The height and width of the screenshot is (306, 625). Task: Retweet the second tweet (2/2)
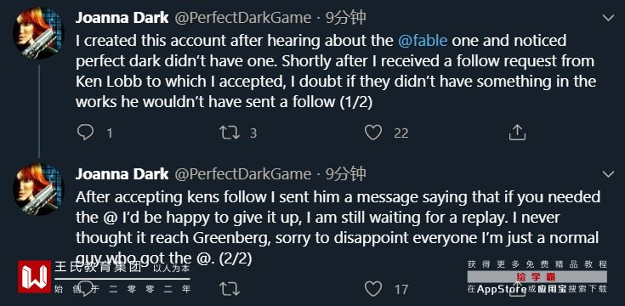tap(230, 289)
